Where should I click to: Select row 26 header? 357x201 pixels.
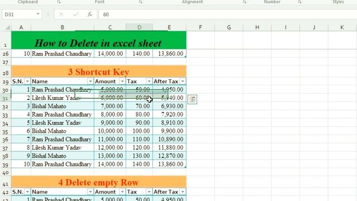6,54
